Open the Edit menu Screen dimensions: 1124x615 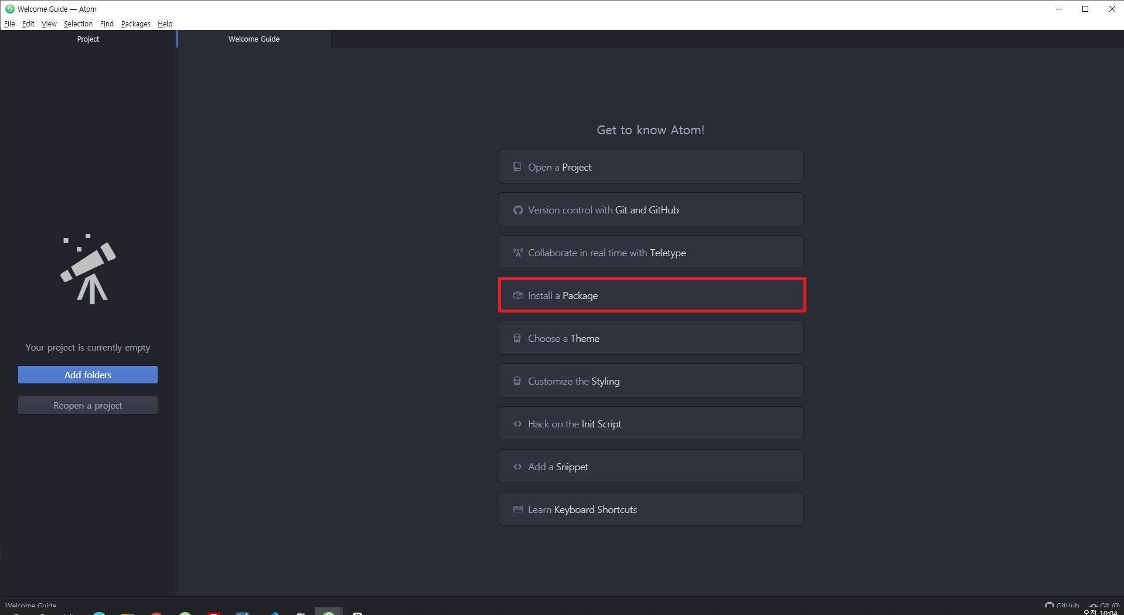[x=28, y=24]
